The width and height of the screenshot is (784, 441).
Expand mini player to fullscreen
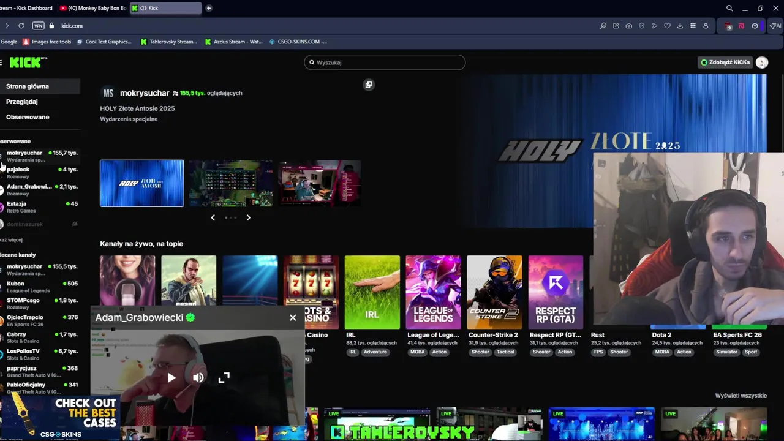point(224,378)
